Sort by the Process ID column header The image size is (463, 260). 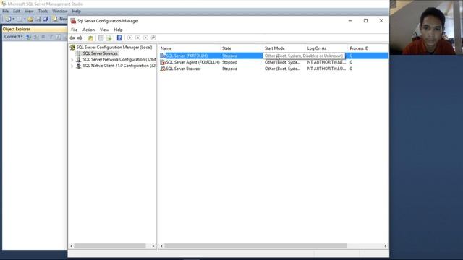click(368, 48)
